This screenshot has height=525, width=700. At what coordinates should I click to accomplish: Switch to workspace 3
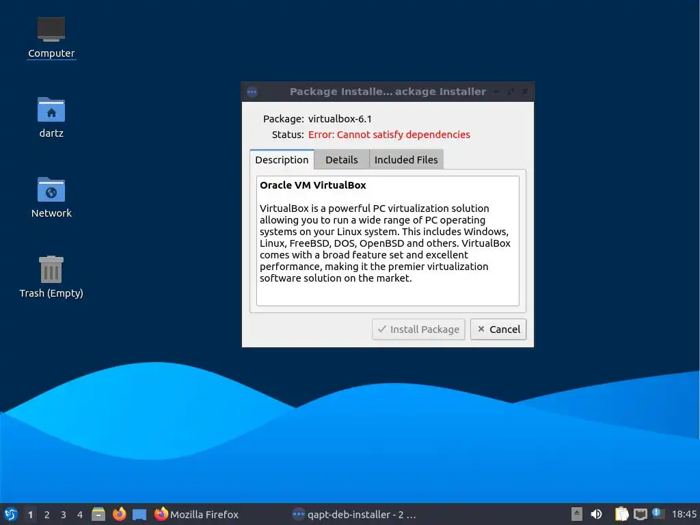[64, 515]
